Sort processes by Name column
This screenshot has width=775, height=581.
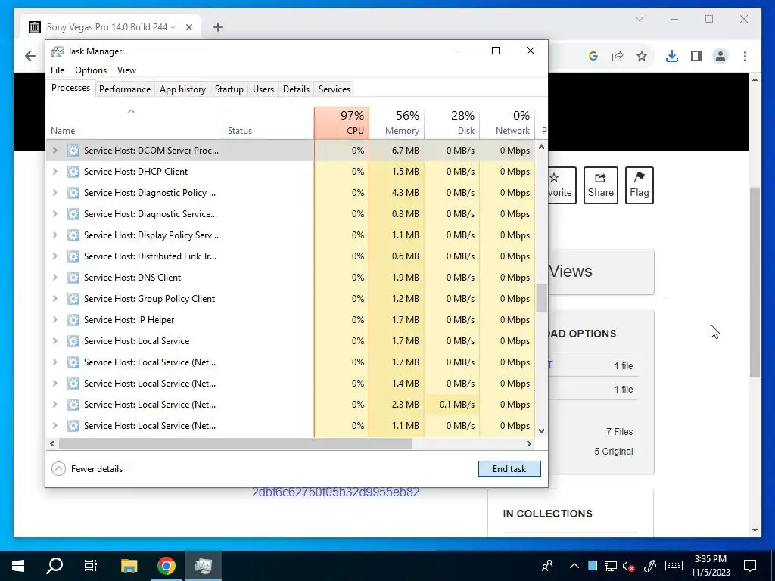(x=135, y=123)
